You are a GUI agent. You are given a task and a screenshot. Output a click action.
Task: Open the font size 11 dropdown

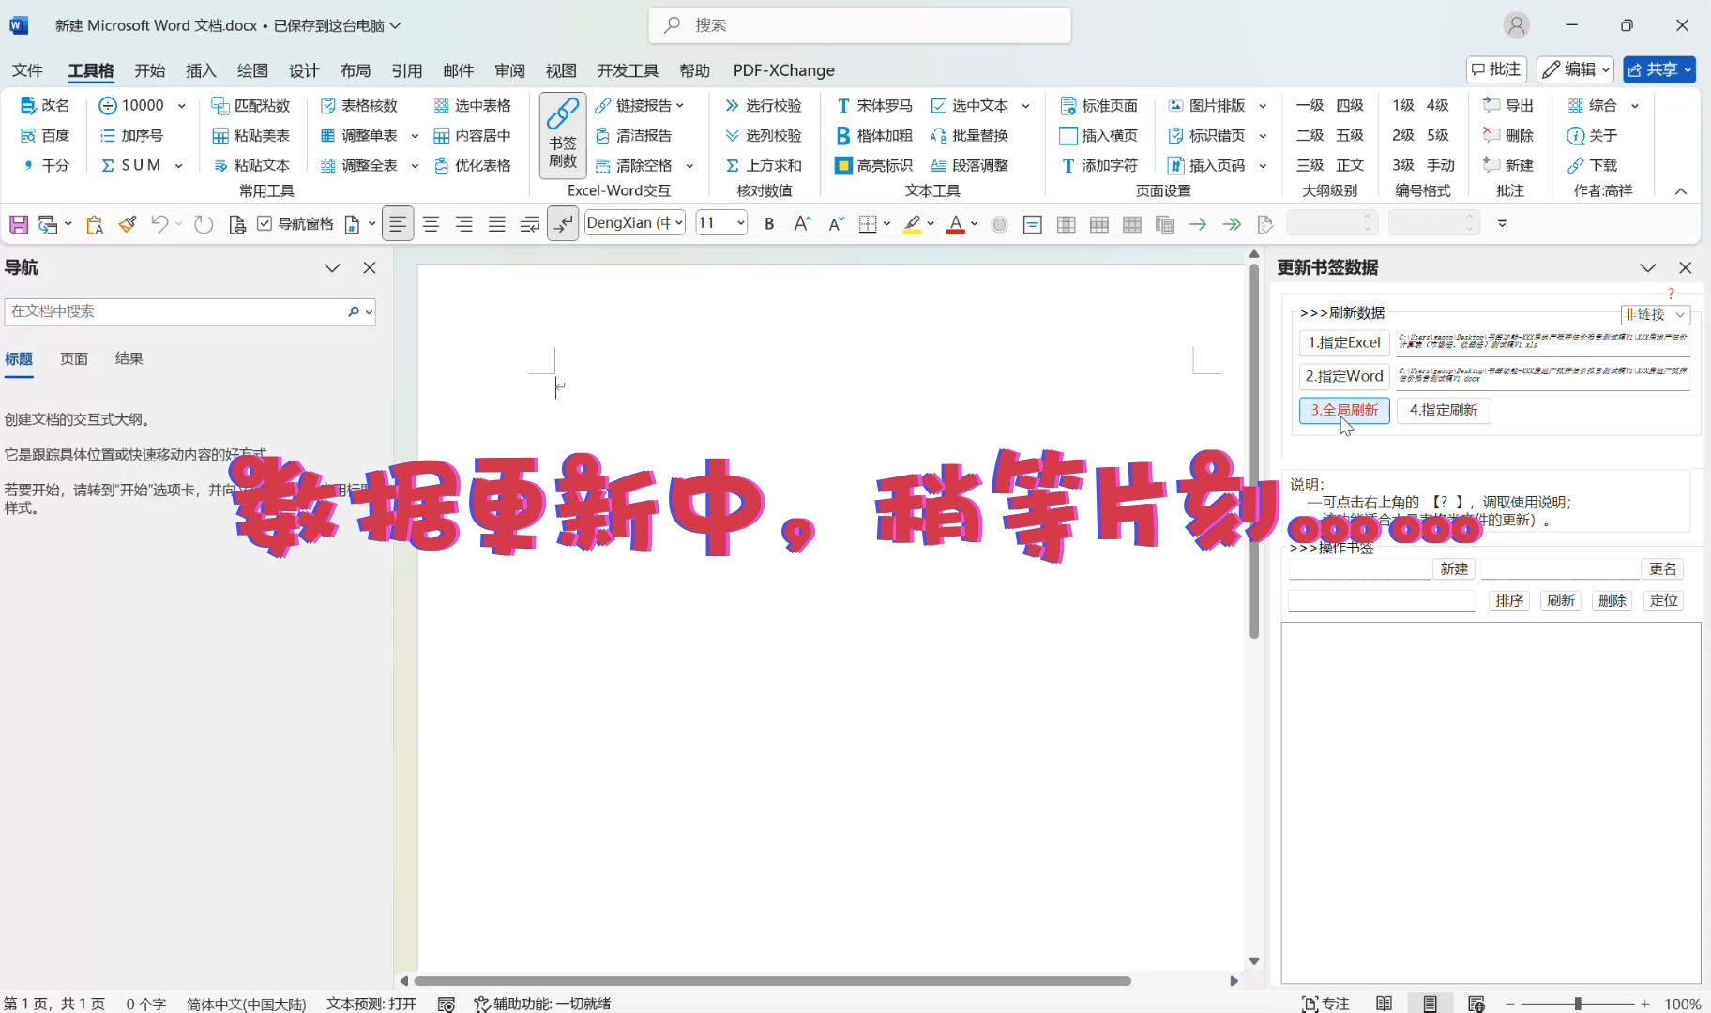[741, 223]
